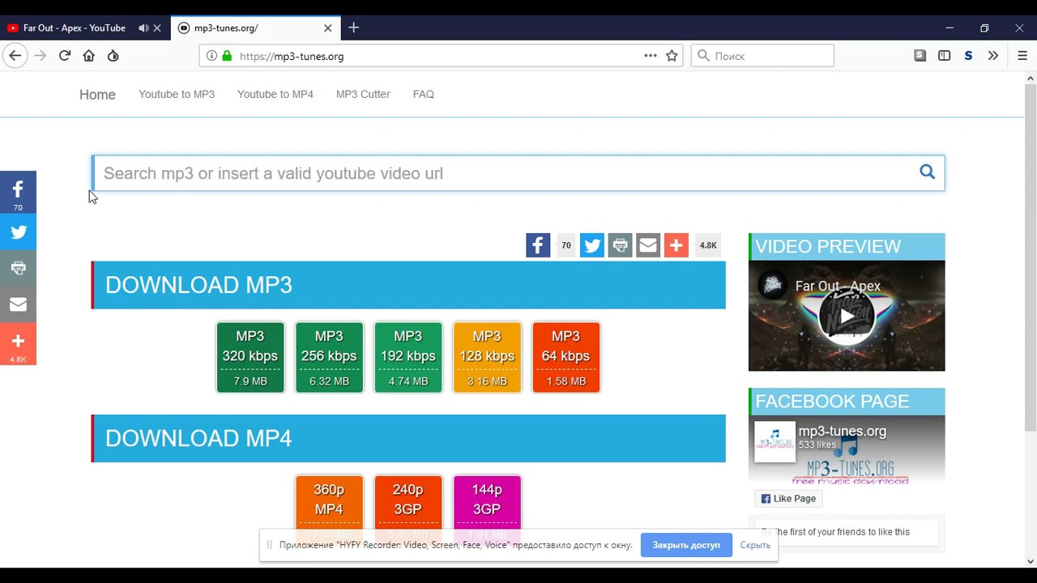
Task: Click the print icon above Download MP3
Action: tap(620, 245)
